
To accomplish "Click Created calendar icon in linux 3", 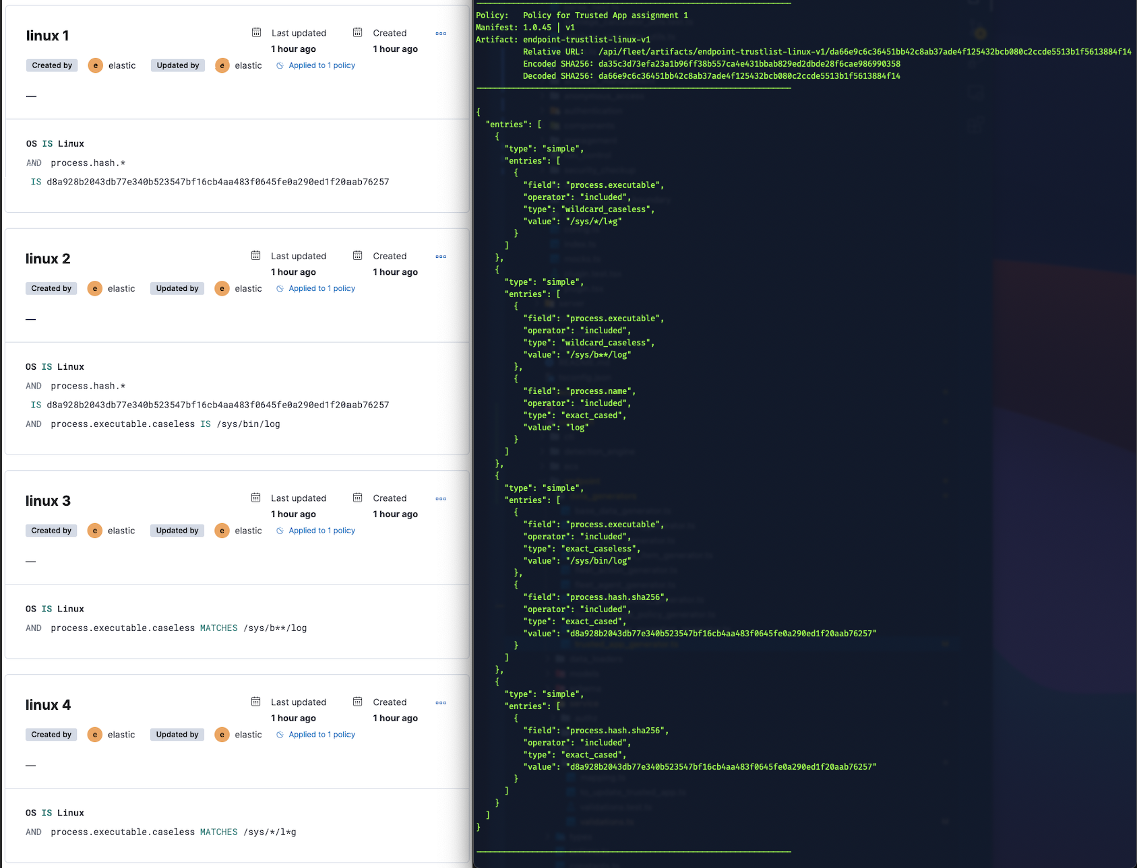I will 358,498.
